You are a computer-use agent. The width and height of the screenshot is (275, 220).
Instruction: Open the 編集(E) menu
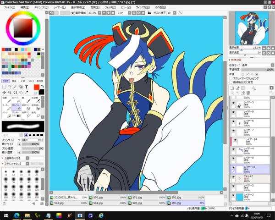(25, 7)
